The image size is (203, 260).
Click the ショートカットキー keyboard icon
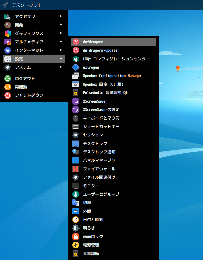click(76, 127)
